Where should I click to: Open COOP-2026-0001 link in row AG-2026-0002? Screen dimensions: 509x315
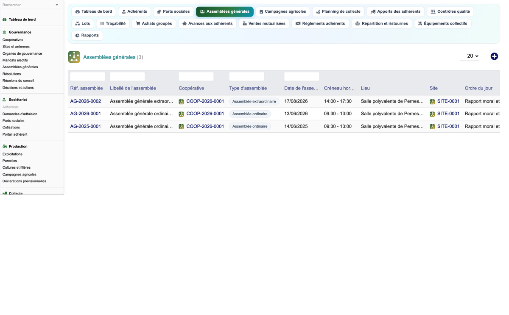pyautogui.click(x=205, y=101)
